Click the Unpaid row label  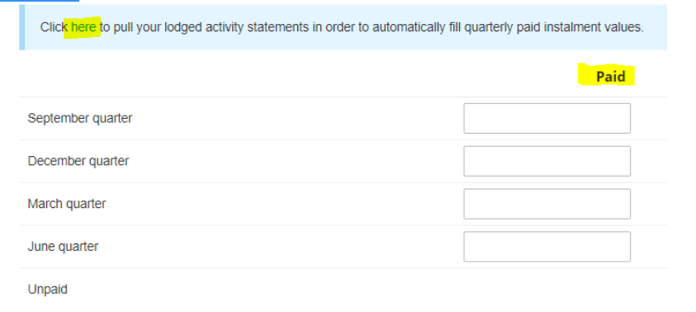click(48, 290)
